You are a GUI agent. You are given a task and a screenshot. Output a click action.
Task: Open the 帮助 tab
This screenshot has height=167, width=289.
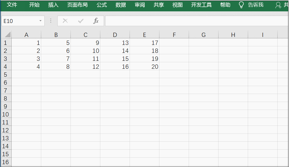click(x=225, y=5)
